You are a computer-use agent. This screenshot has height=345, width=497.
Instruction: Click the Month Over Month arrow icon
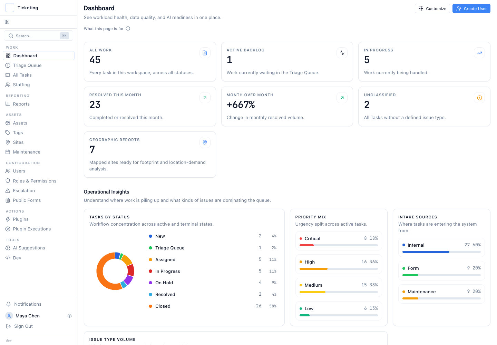(x=342, y=98)
